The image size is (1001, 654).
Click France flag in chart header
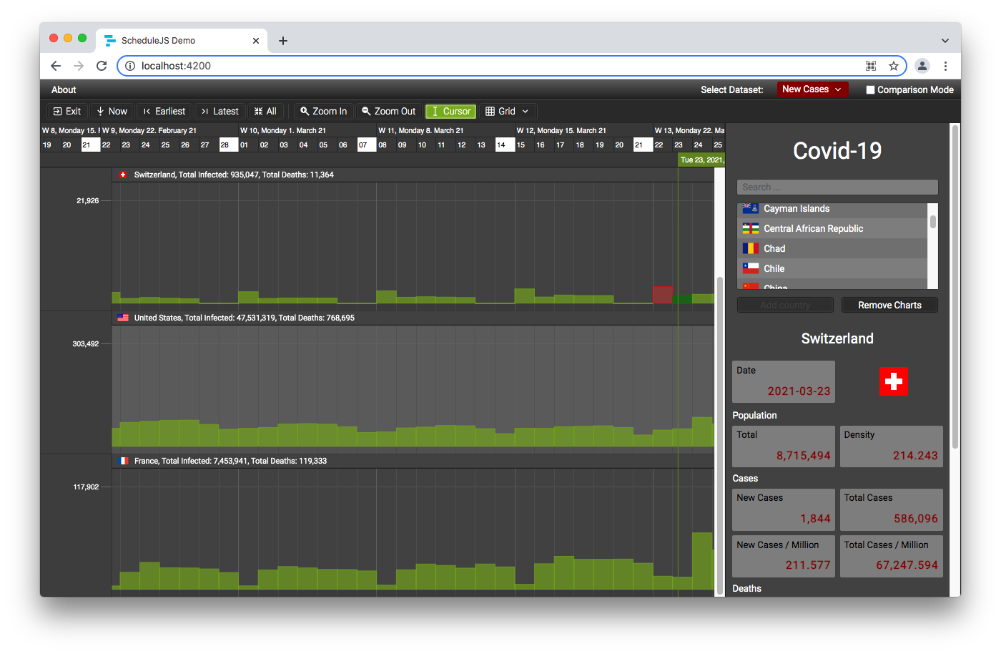pos(123,461)
